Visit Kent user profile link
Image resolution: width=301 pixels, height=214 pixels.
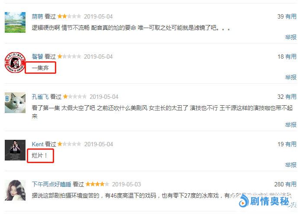click(38, 144)
